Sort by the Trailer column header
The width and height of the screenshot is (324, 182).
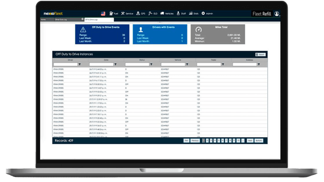tap(214, 60)
